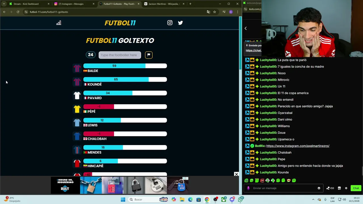Image resolution: width=363 pixels, height=204 pixels.
Task: Show hidden system tray icons chevron
Action: pyautogui.click(x=313, y=199)
